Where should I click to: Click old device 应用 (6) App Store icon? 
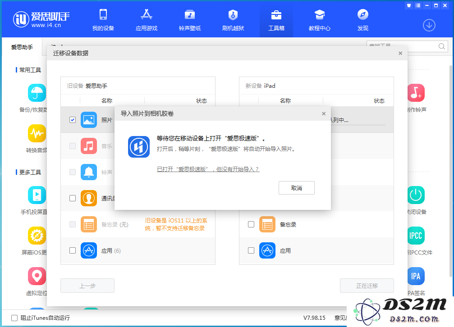[x=89, y=250]
